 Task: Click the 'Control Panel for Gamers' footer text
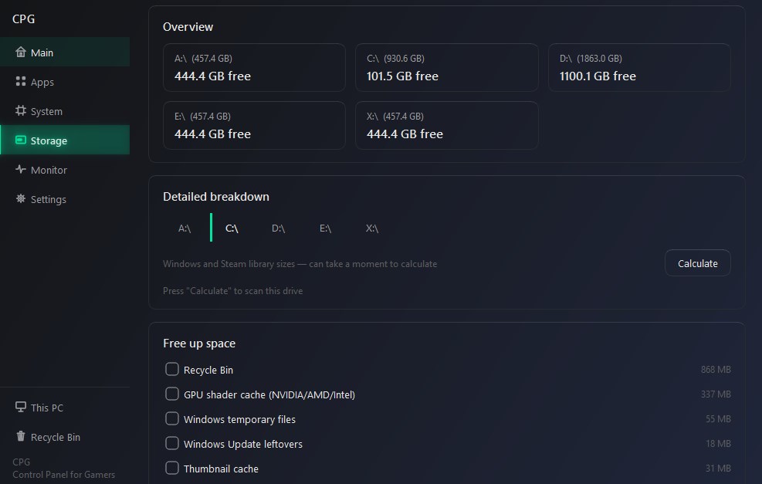[x=63, y=475]
